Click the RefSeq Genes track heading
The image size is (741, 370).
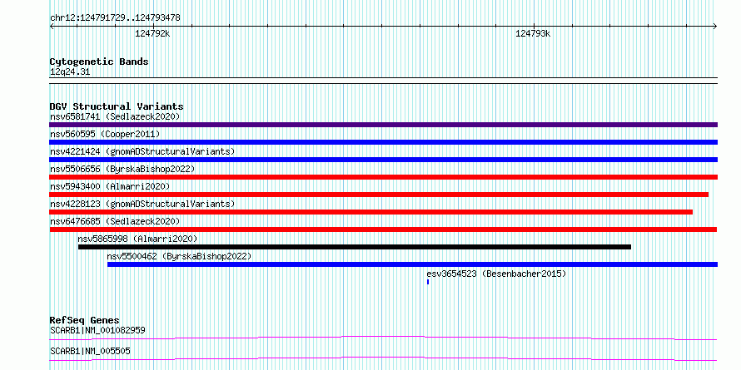(85, 320)
